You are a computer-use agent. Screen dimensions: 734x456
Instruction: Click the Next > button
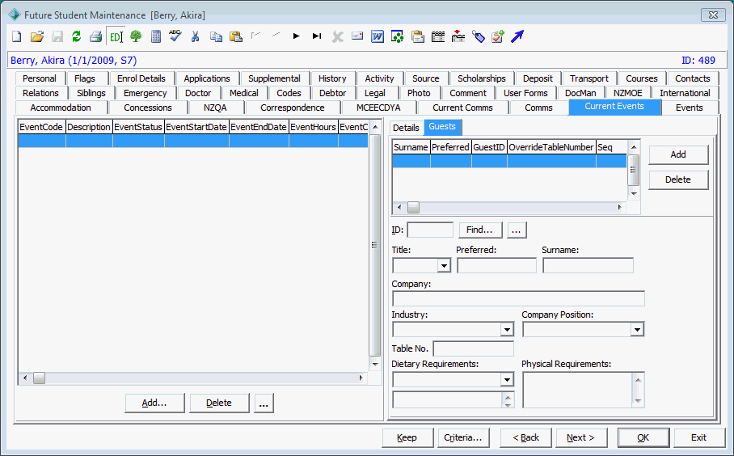tap(581, 437)
